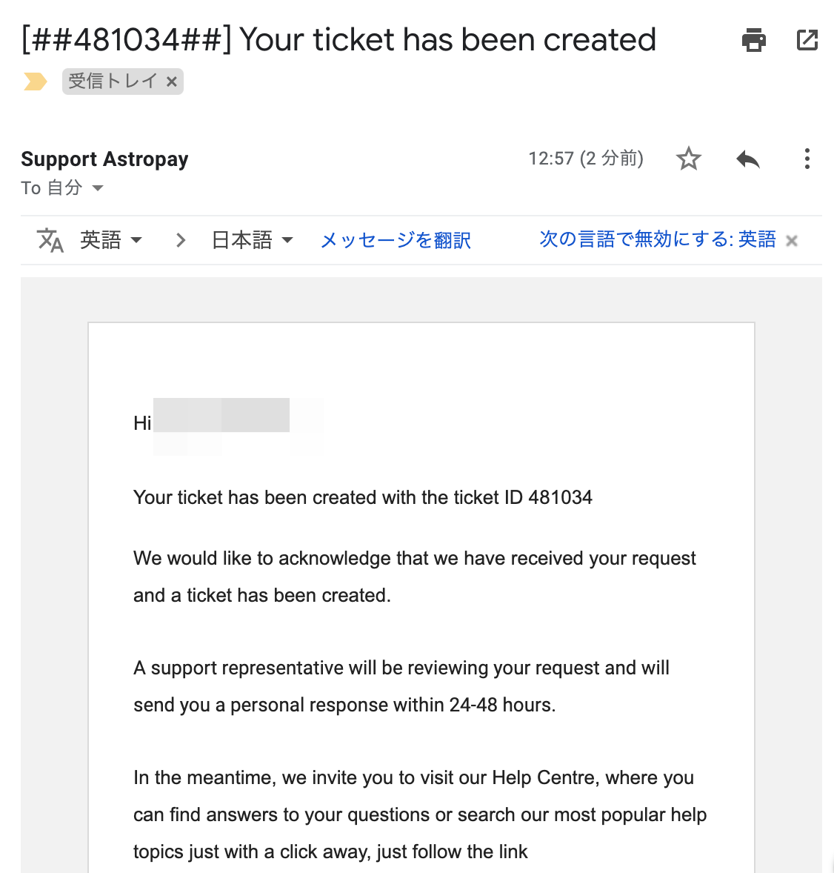The height and width of the screenshot is (873, 834).
Task: Remove the 受信トレイ label with its x
Action: [172, 82]
